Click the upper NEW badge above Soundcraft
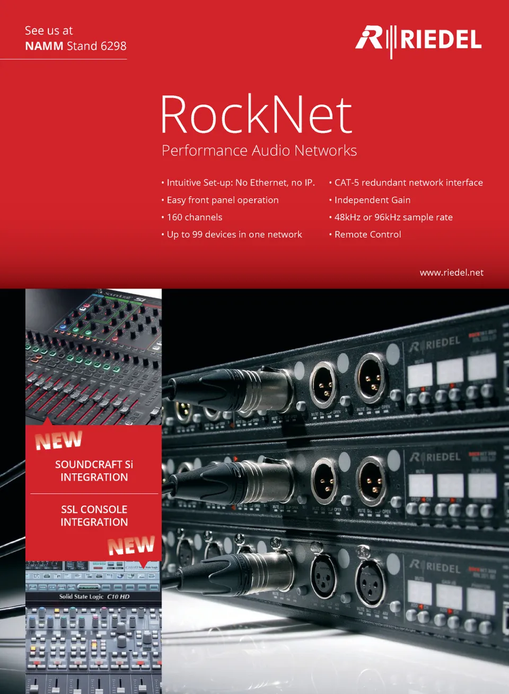Viewport: 509px width, 694px height. click(58, 440)
